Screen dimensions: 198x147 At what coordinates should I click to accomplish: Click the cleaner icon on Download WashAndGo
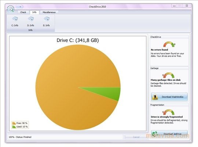click(155, 97)
